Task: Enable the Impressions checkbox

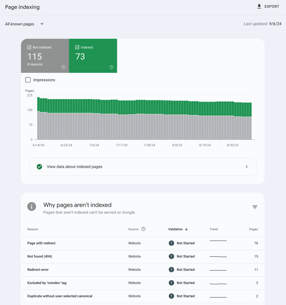Action: [28, 80]
